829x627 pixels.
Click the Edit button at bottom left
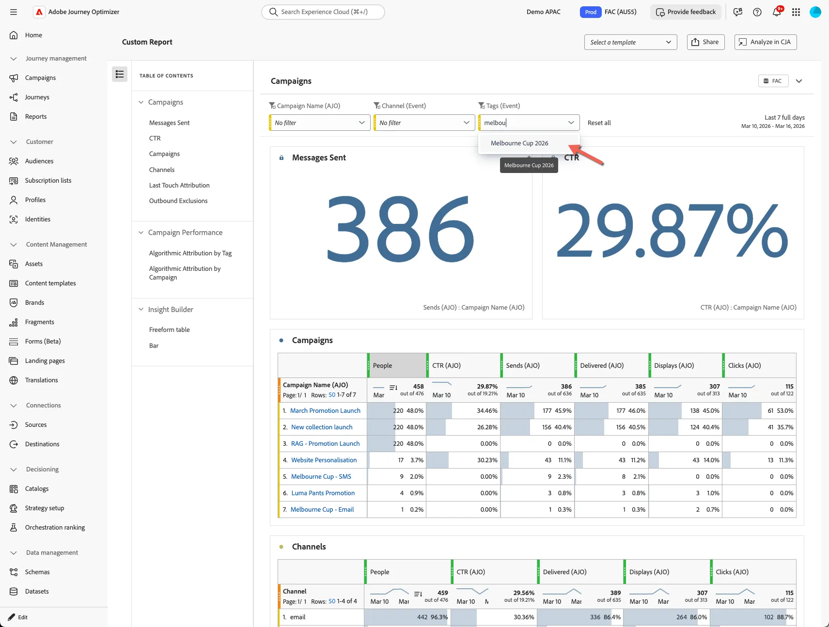point(18,617)
